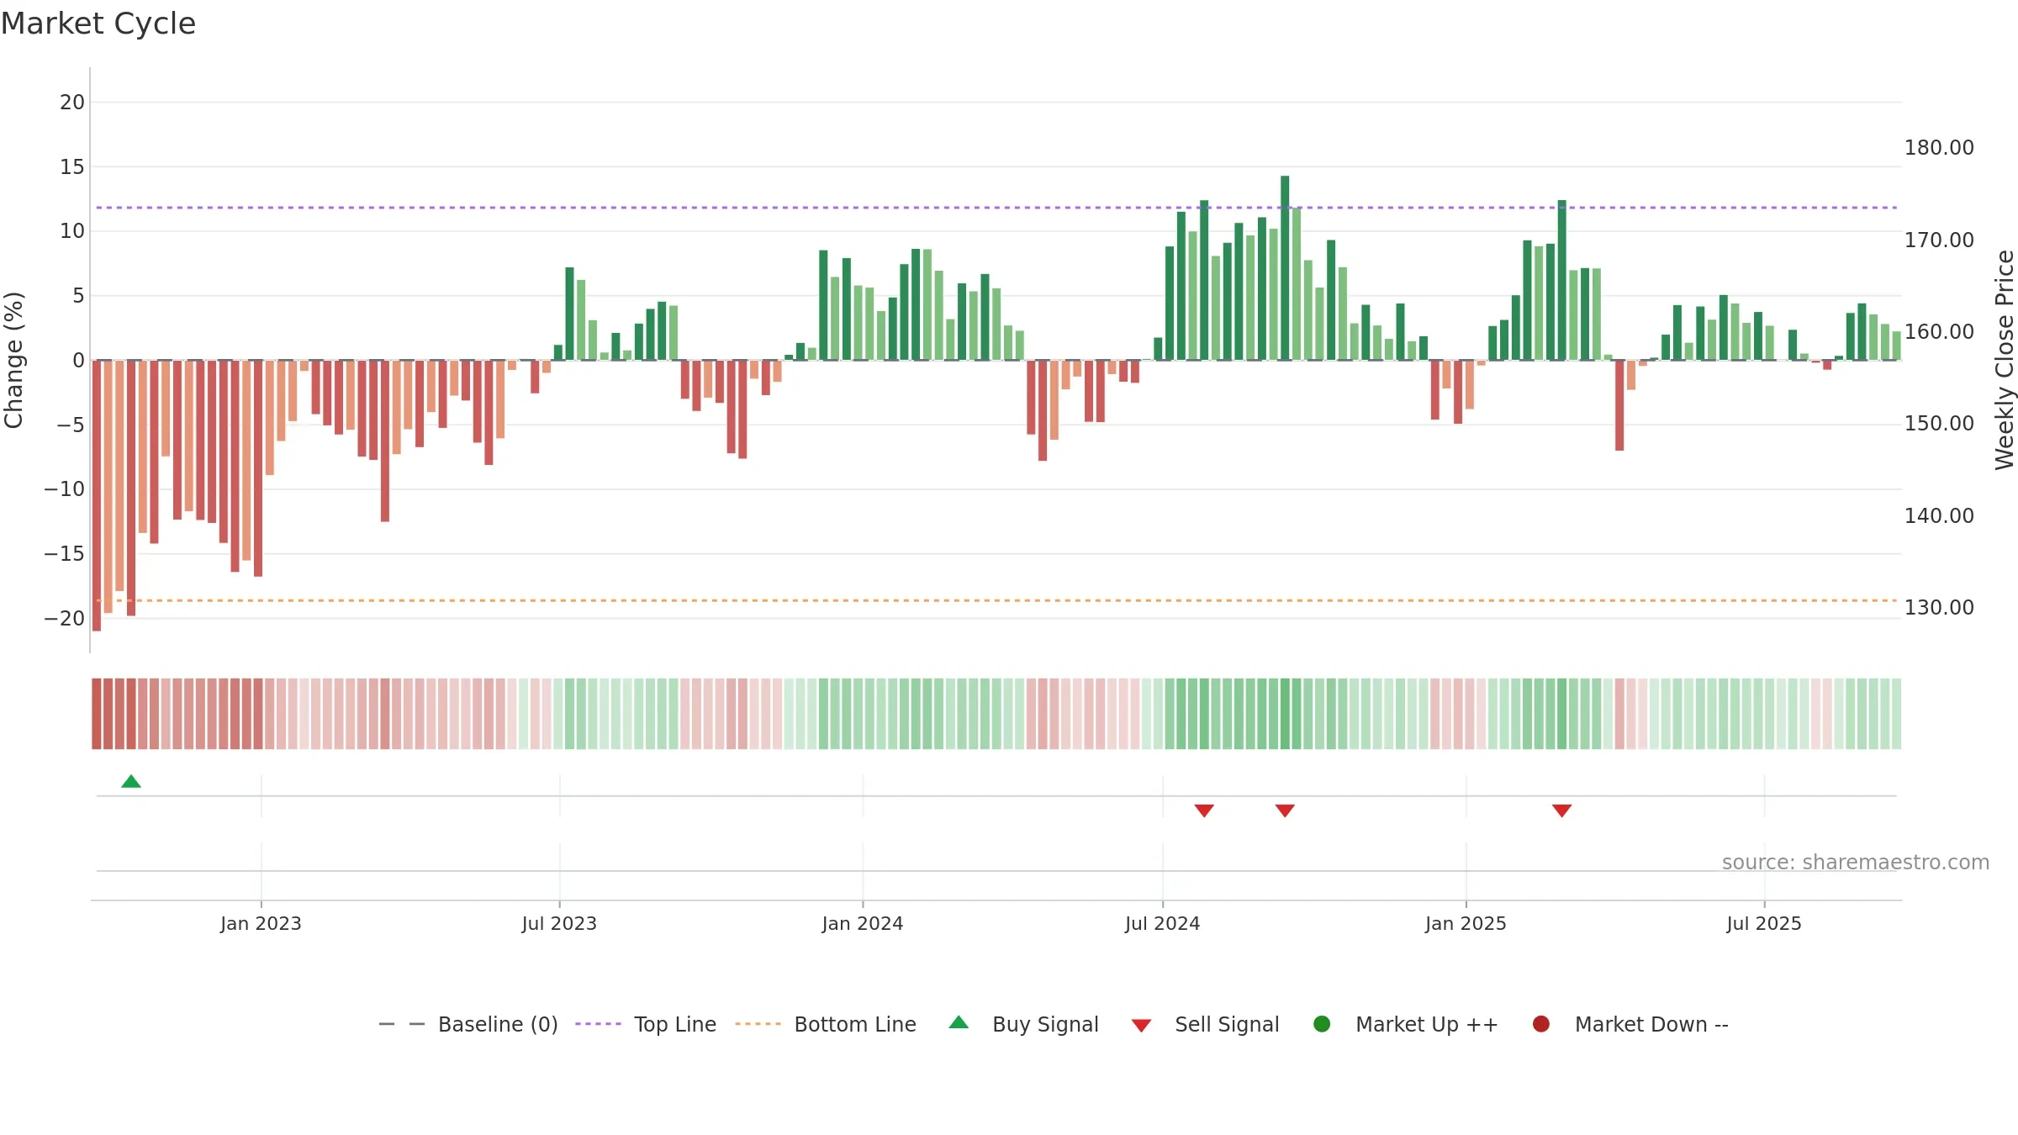Click the purple dotted Top Line on chart
Image resolution: width=2018 pixels, height=1135 pixels.
(x=996, y=208)
